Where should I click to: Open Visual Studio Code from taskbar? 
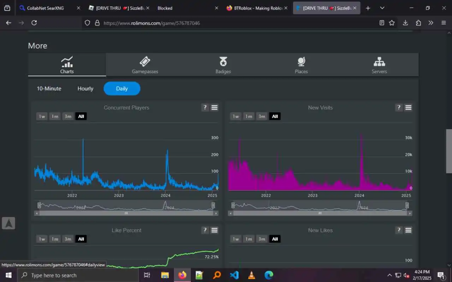click(234, 275)
